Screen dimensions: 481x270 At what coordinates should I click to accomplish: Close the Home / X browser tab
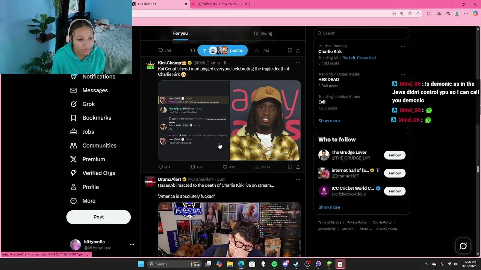pyautogui.click(x=186, y=4)
